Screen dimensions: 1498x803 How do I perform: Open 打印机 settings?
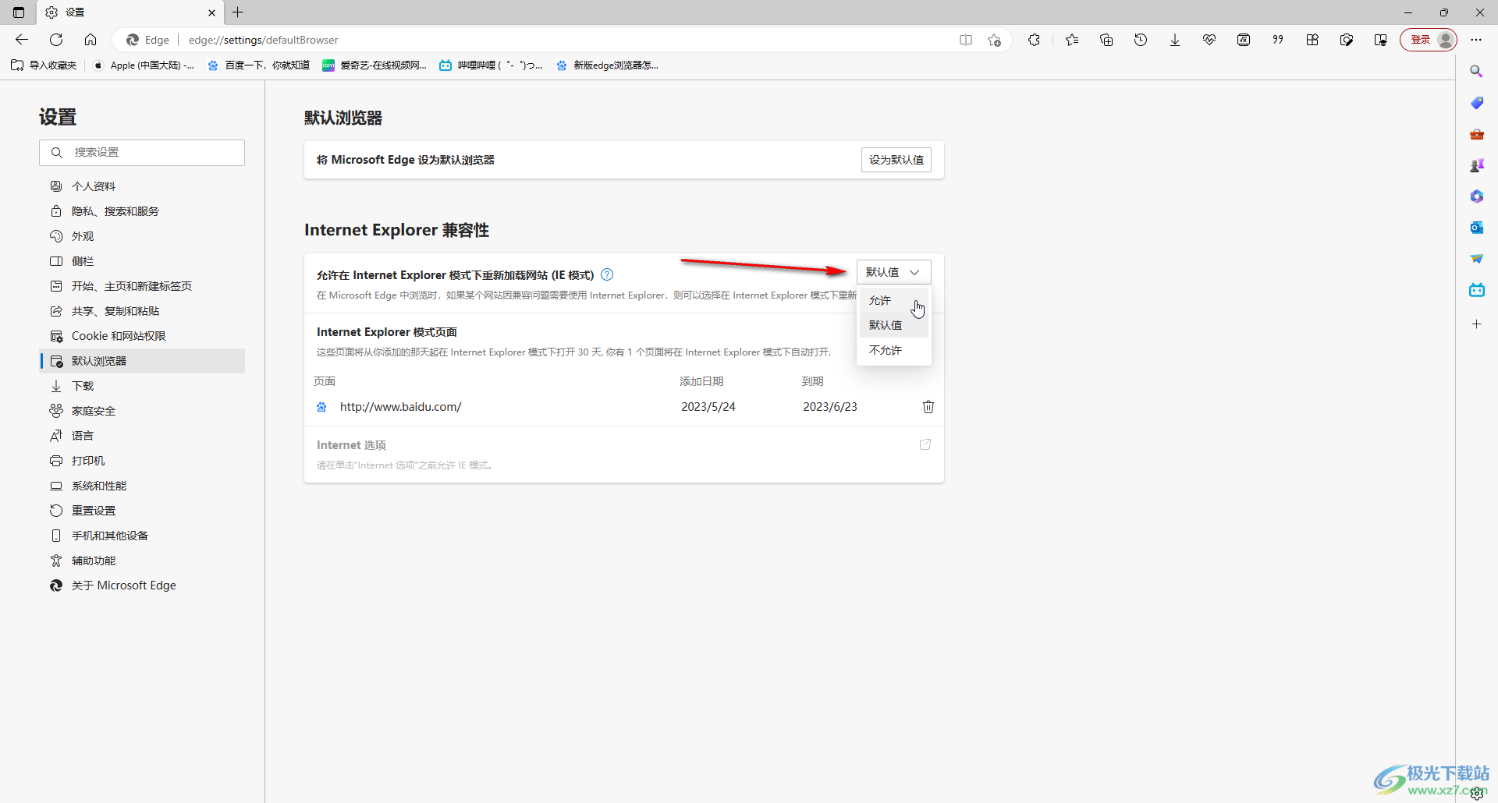coord(142,461)
